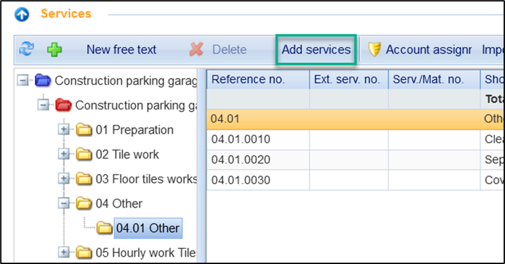Click the green plus add icon
Screen dimensions: 505x264
(54, 49)
